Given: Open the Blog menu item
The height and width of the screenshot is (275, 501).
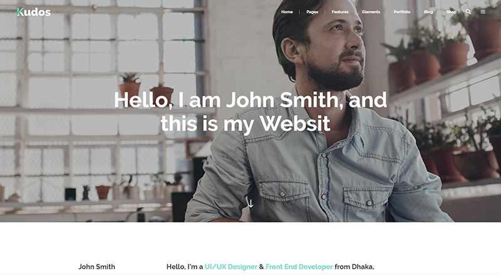Looking at the screenshot, I should pos(428,12).
